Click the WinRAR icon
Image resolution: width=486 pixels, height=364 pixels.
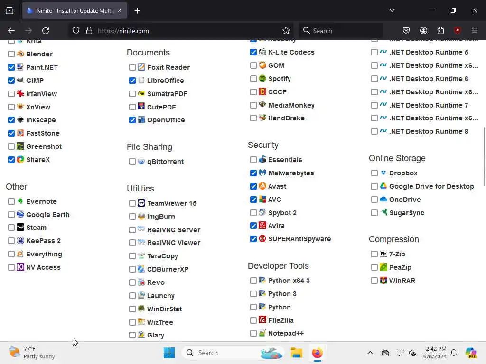point(383,281)
